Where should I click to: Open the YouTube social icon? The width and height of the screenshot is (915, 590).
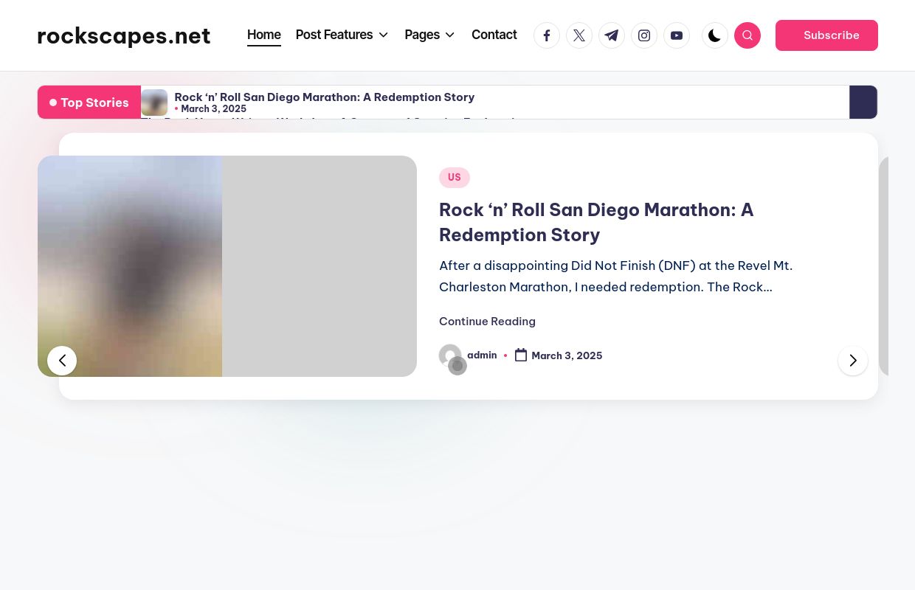(677, 35)
